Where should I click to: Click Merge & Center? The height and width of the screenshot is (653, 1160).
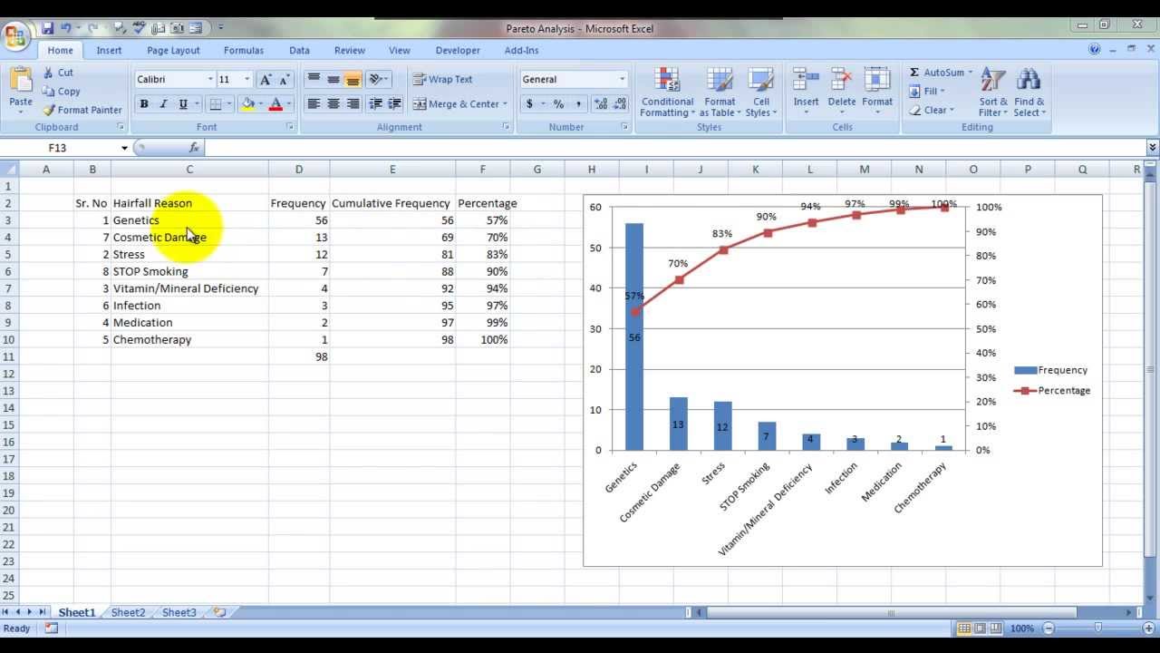coord(459,104)
